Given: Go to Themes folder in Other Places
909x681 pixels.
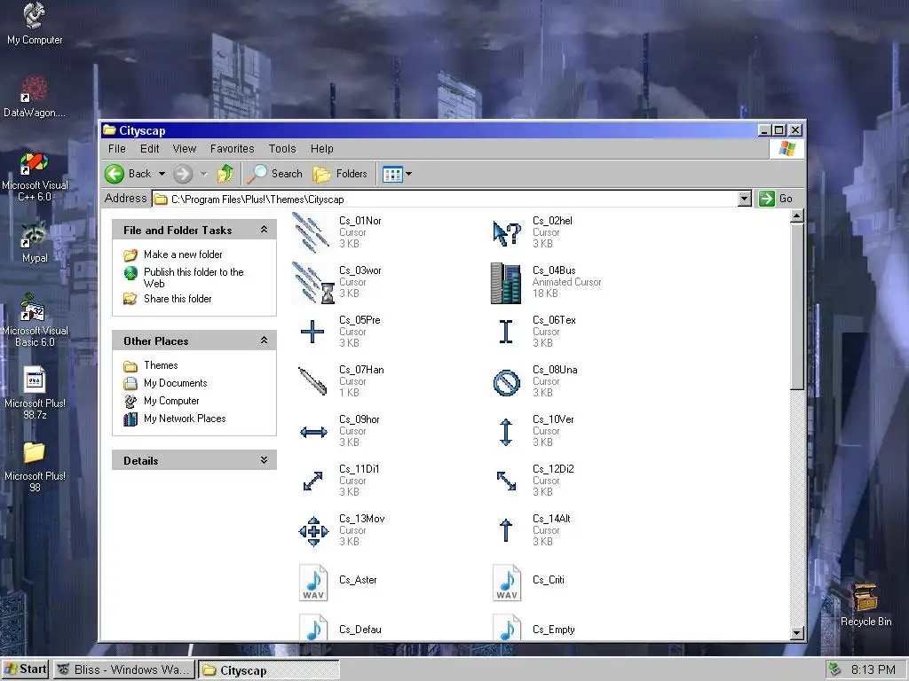Looking at the screenshot, I should point(161,365).
